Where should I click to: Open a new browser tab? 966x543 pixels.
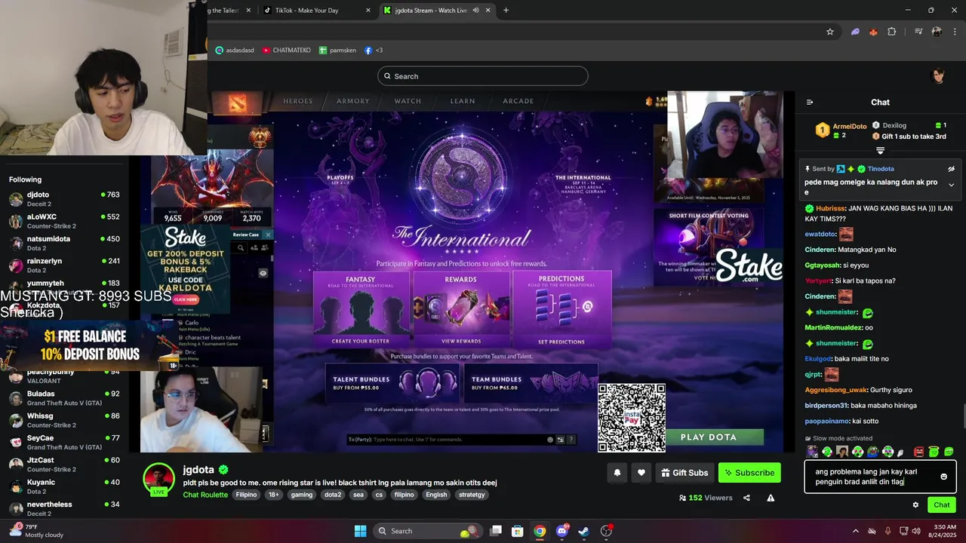tap(506, 11)
